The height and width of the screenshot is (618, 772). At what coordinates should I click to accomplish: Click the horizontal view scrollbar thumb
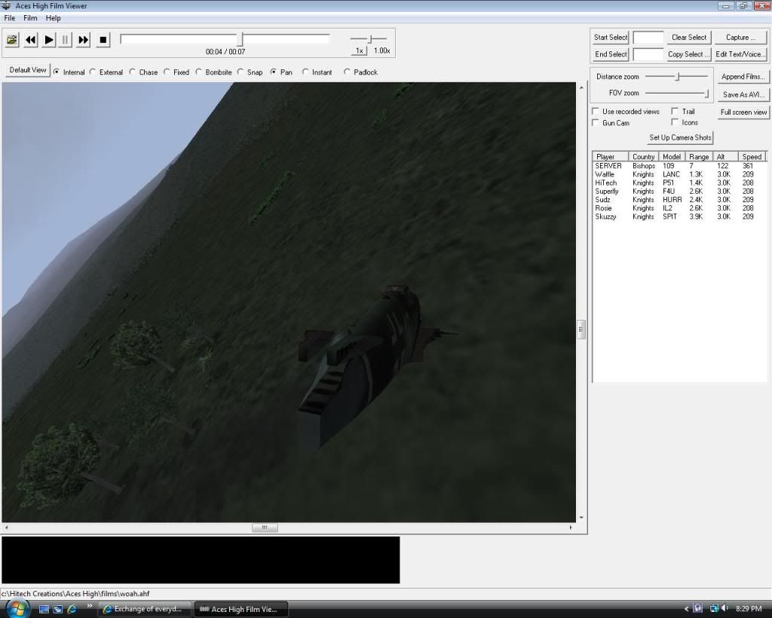pyautogui.click(x=265, y=527)
